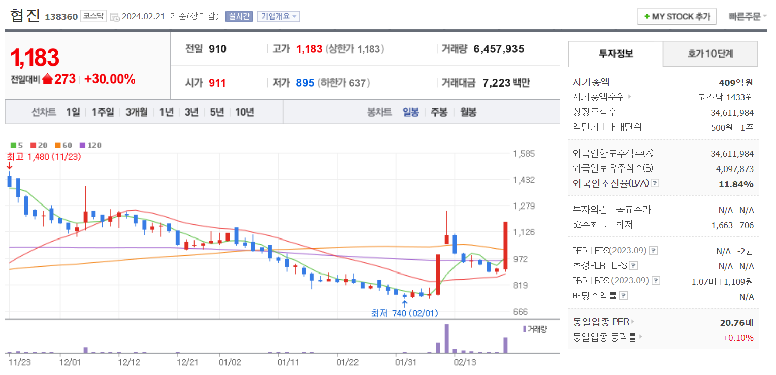Viewport: 776px width, 375px height.
Task: Click the MY STOCK 추가 button
Action: (x=676, y=16)
